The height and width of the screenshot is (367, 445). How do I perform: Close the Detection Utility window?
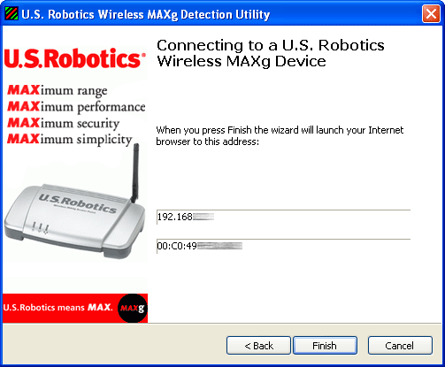(x=431, y=13)
